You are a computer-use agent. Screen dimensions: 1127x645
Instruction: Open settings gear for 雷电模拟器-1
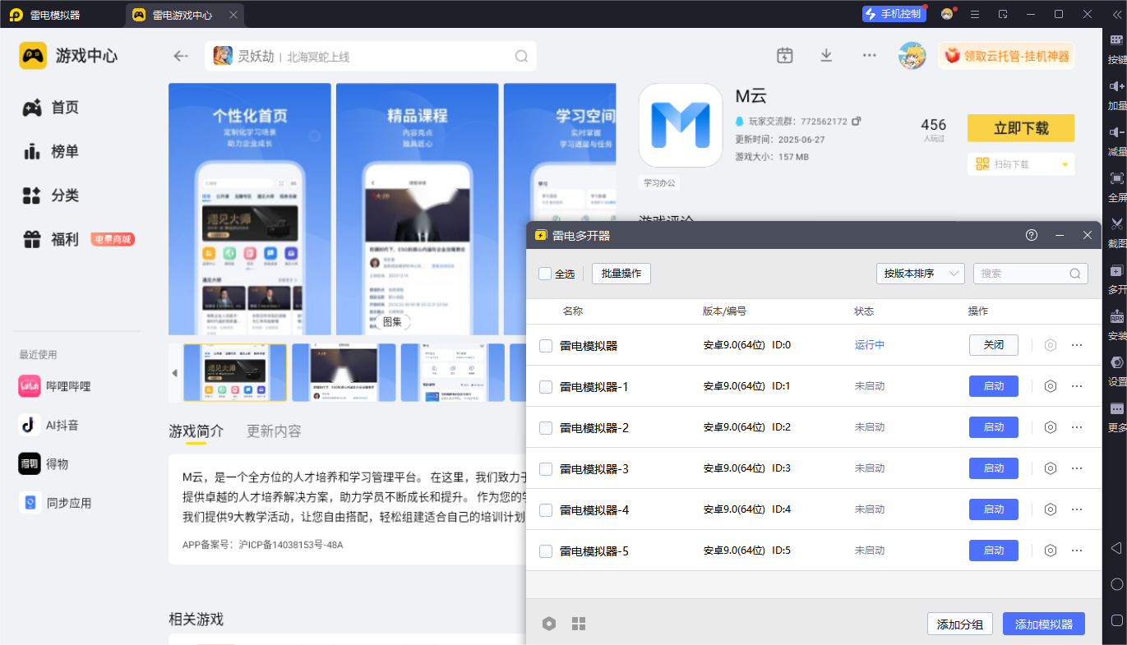tap(1050, 386)
